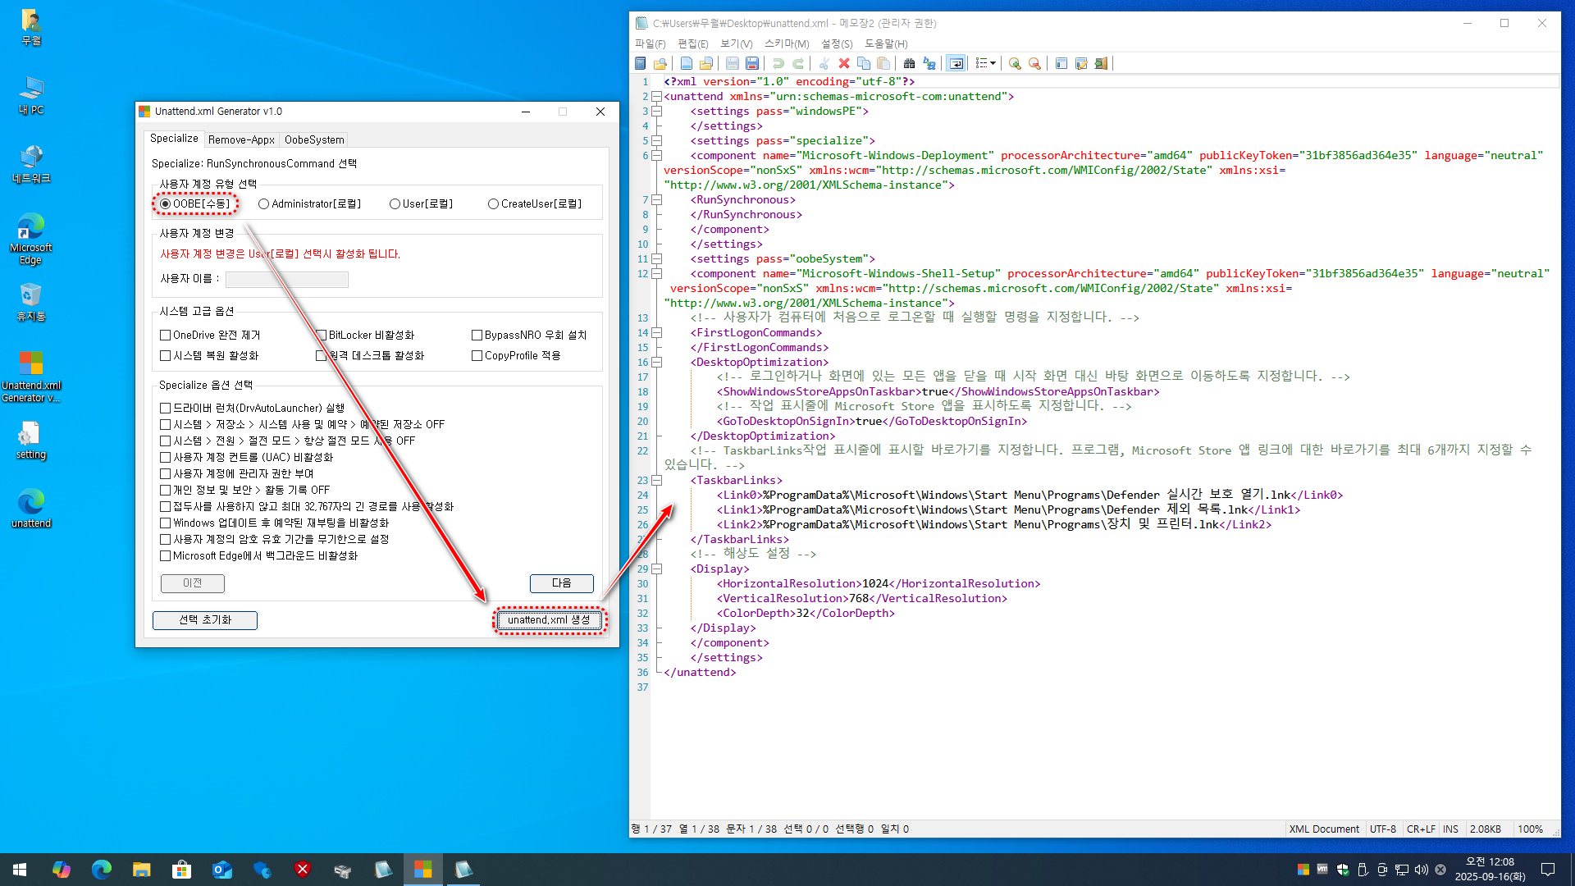Click the 선택 초기화 button
The width and height of the screenshot is (1575, 886).
[205, 620]
